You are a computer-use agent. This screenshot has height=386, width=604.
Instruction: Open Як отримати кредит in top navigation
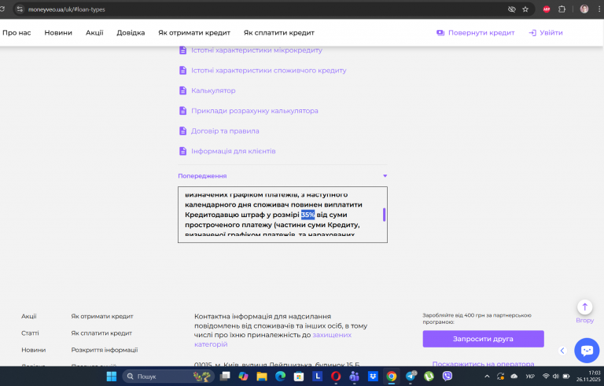click(x=194, y=33)
